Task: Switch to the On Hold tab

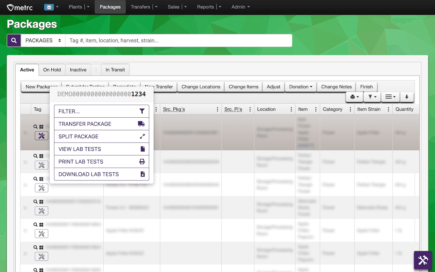Action: click(52, 70)
